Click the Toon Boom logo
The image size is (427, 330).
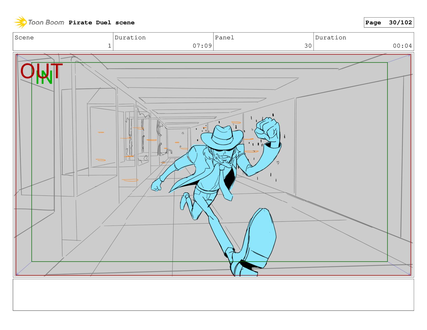(x=39, y=22)
